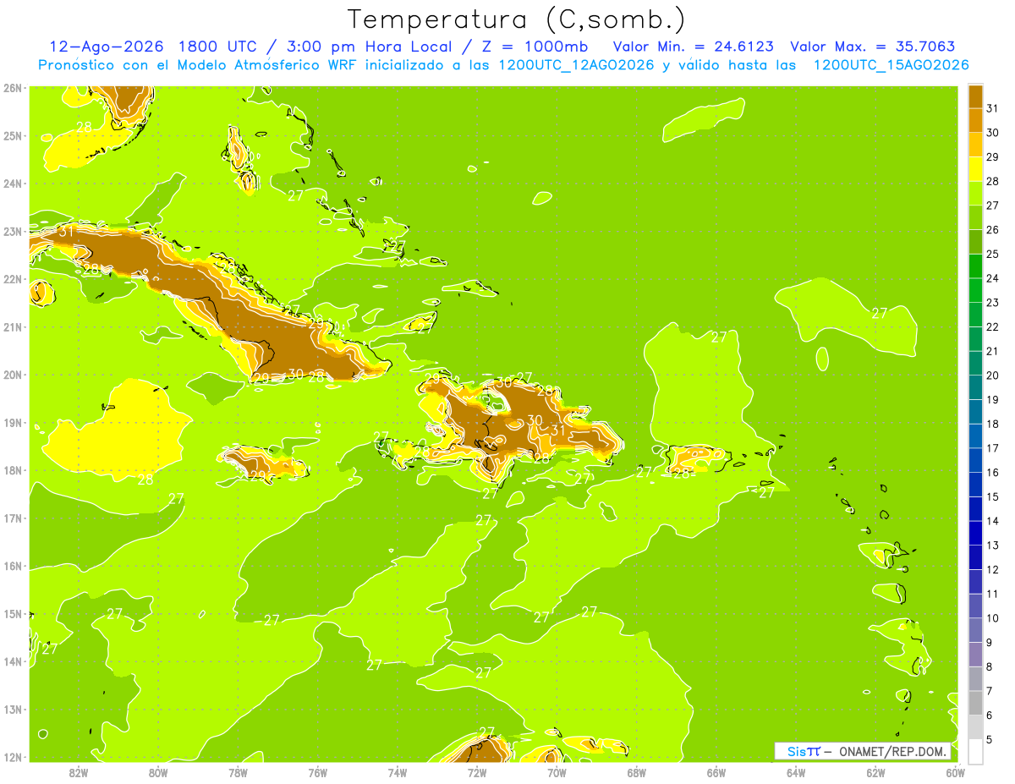The width and height of the screenshot is (1015, 784).
Task: Click the SisTT ONAMET/REP.DOM. logo box
Action: tap(863, 751)
